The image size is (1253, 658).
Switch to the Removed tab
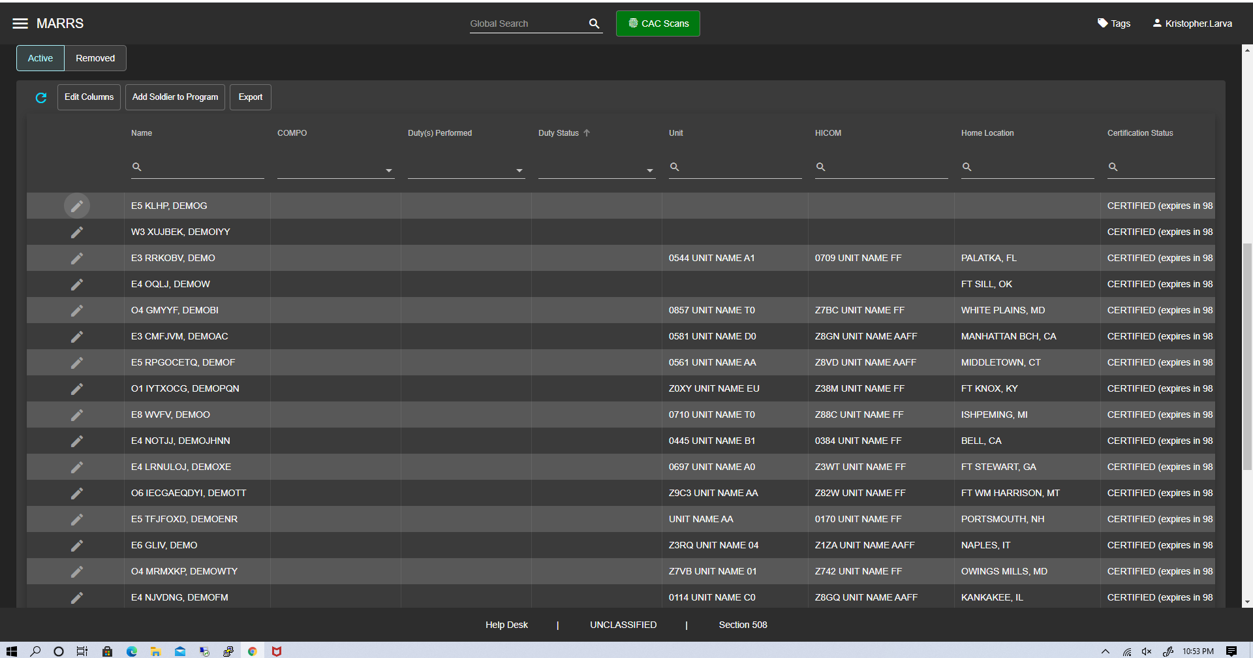(x=95, y=58)
